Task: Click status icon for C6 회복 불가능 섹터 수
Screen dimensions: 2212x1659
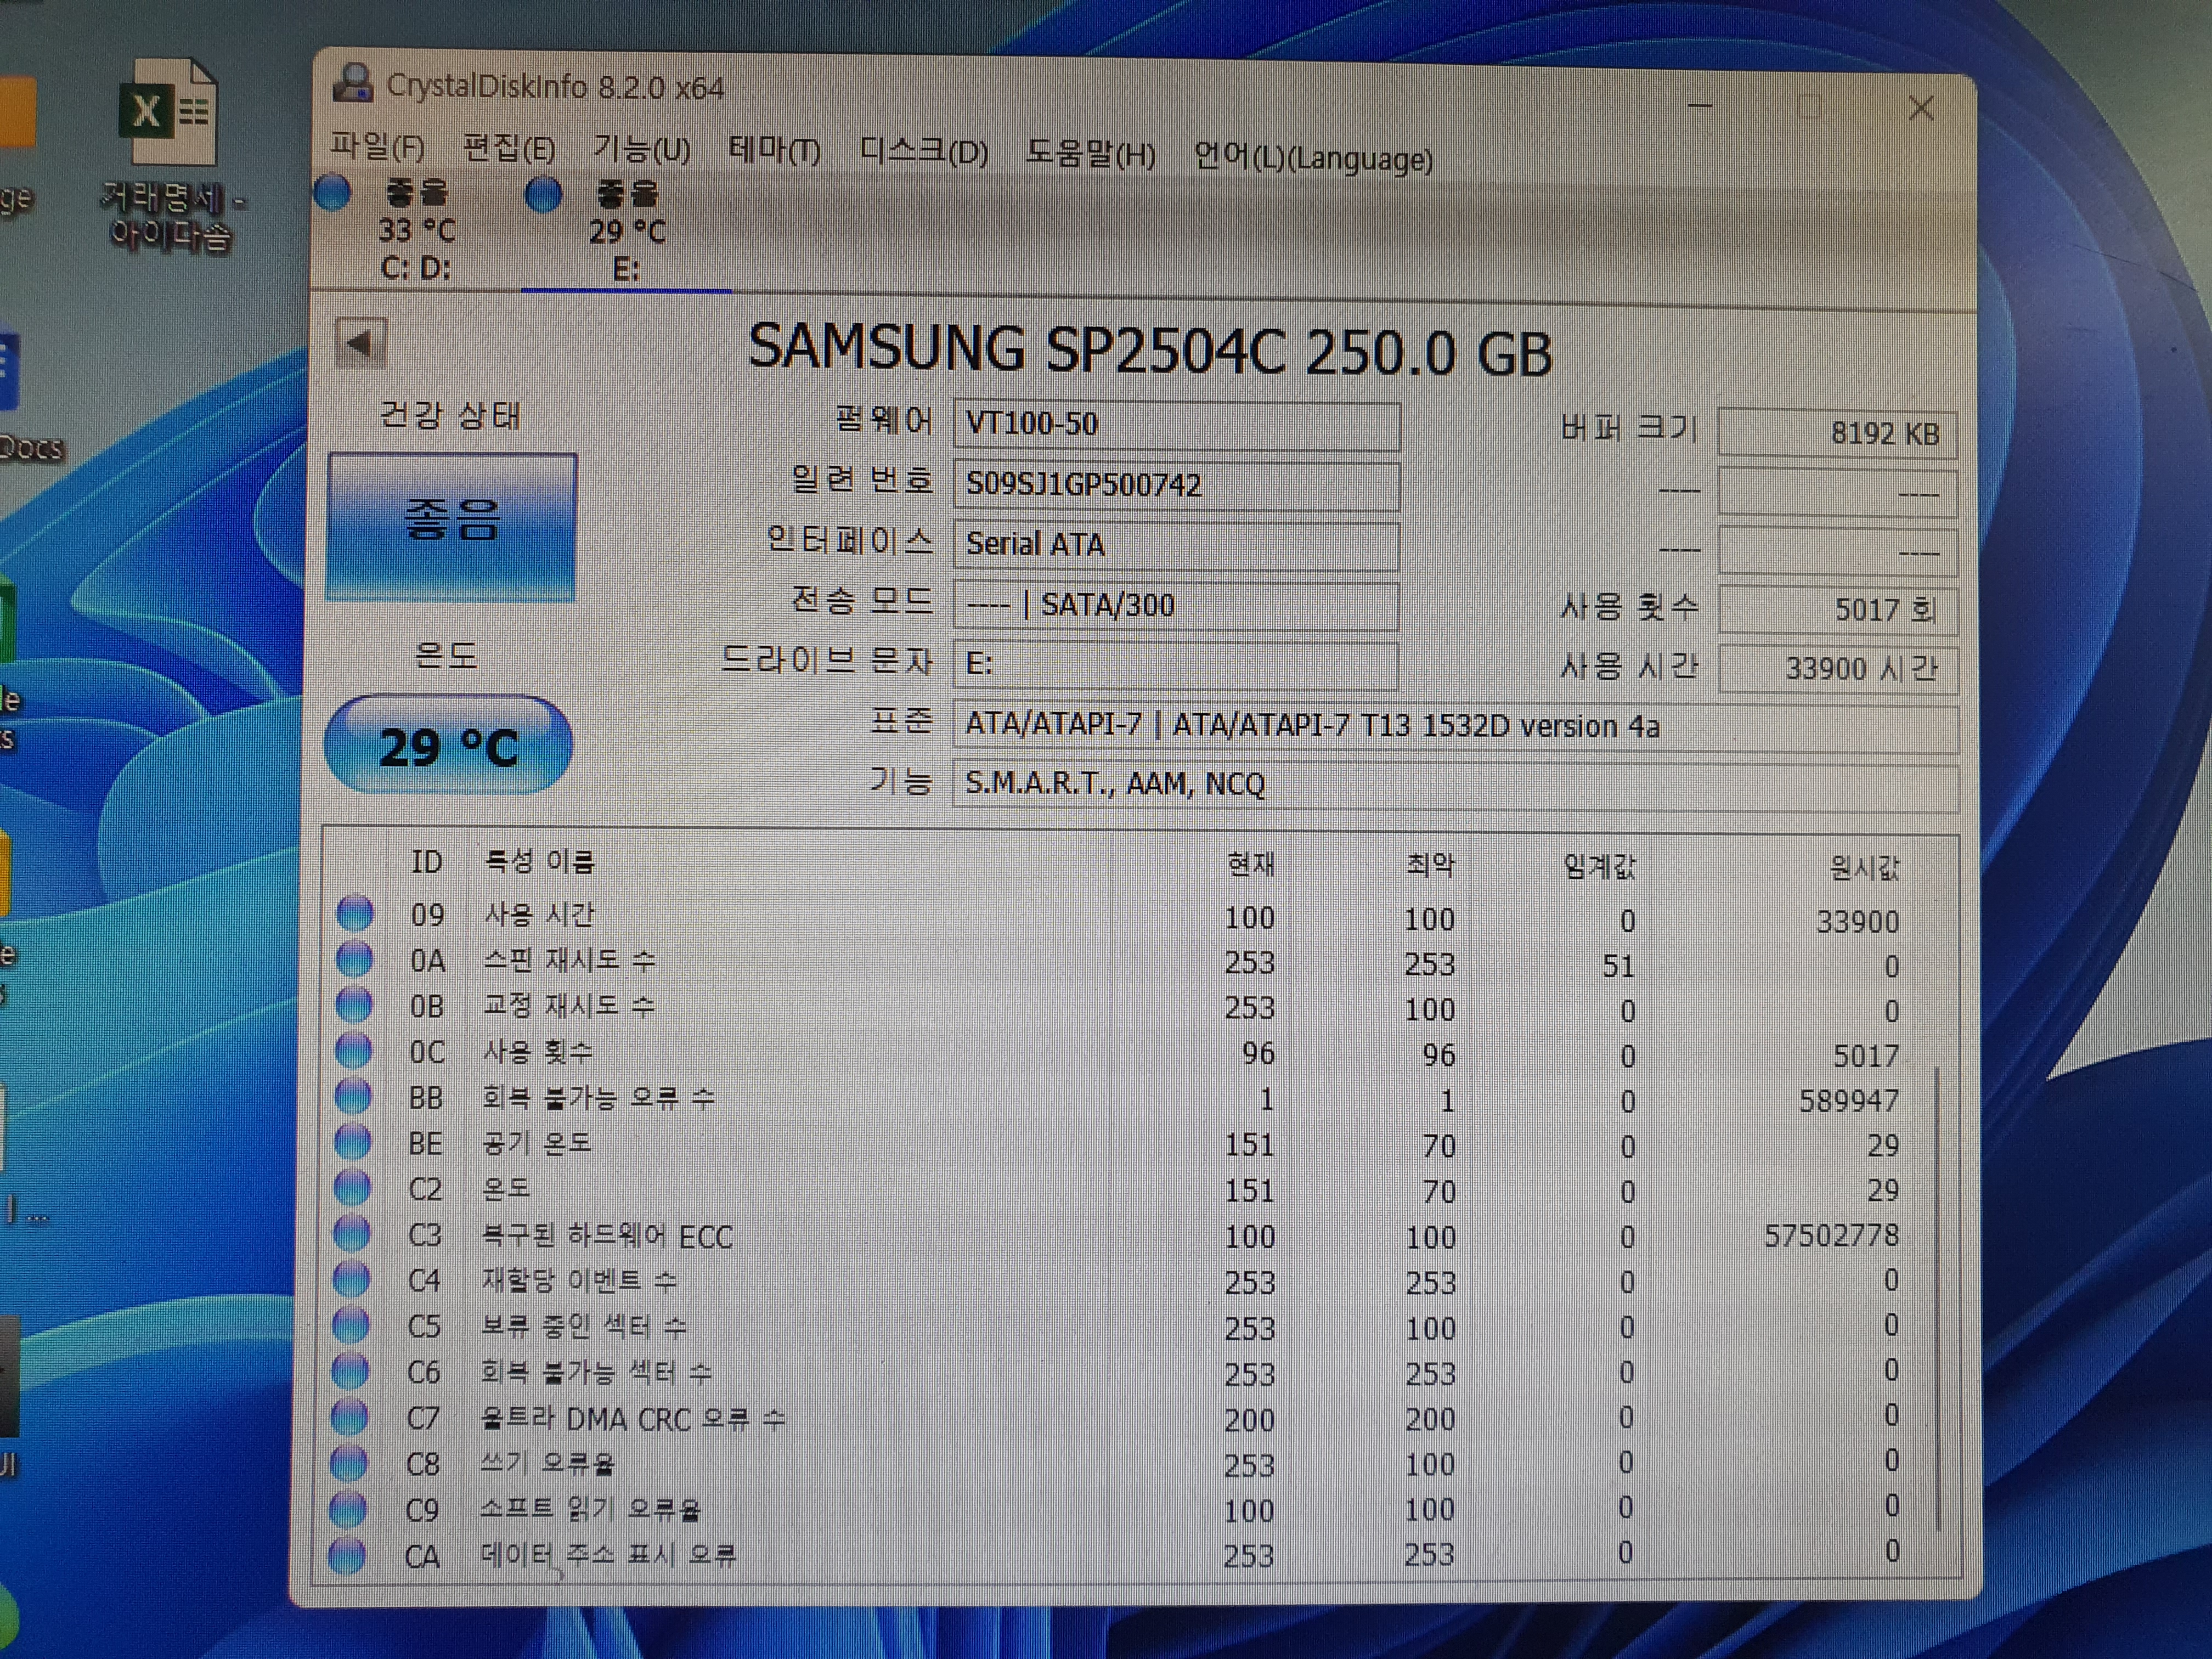Action: click(350, 1371)
